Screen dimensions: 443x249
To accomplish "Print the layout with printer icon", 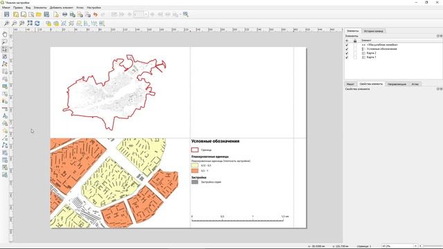I will click(x=64, y=15).
